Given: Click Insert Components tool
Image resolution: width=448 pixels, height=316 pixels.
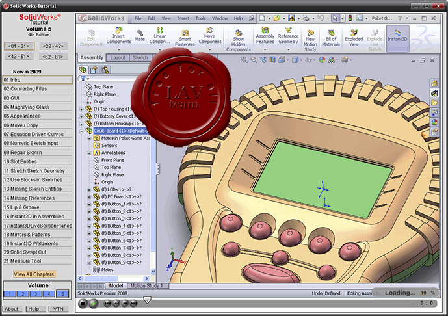Looking at the screenshot, I should pyautogui.click(x=118, y=36).
